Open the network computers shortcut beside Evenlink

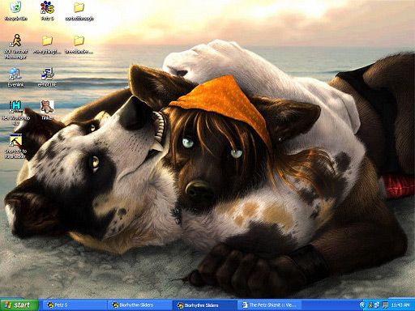coord(47,77)
